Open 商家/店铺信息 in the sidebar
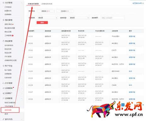This screenshot has width=146, height=121. click(10, 102)
